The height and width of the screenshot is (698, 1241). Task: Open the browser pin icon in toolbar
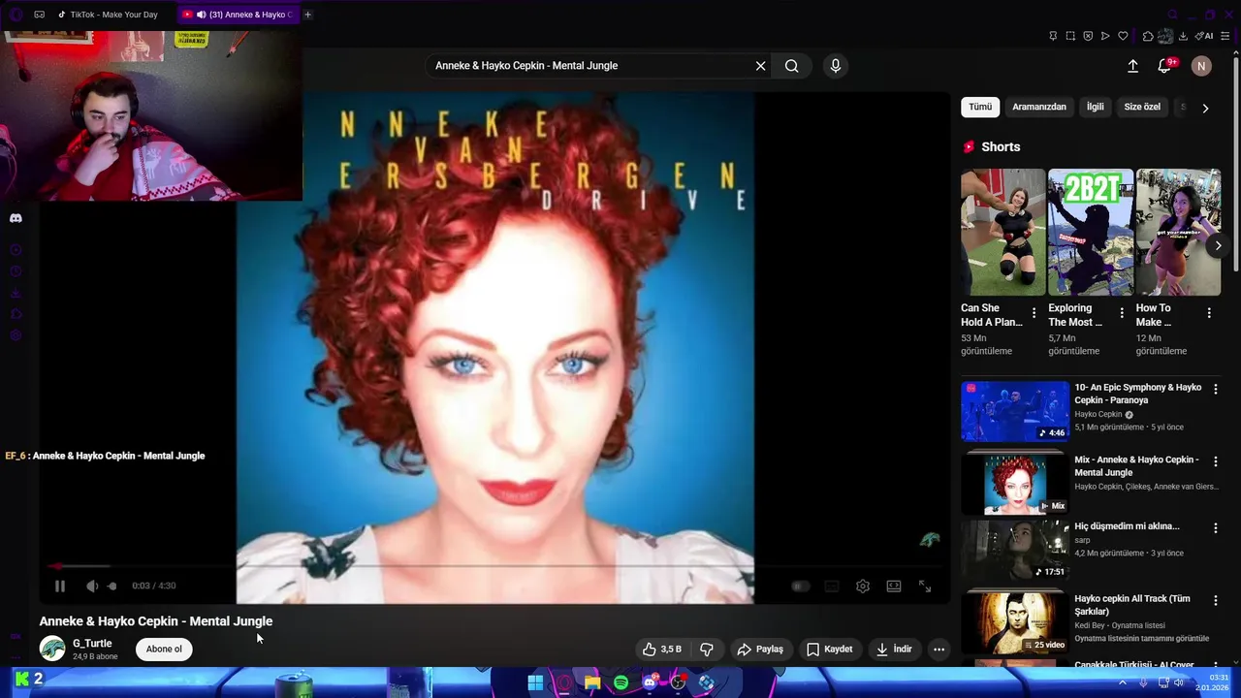[x=1053, y=36]
